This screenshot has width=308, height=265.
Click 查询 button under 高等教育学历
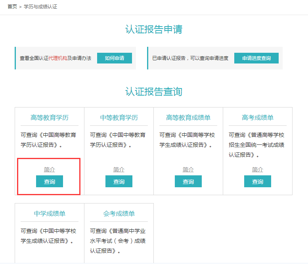pos(50,181)
